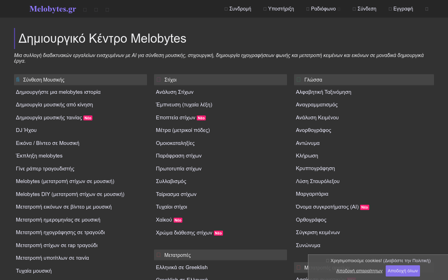The height and width of the screenshot is (280, 448).
Task: Open Μαργαριτάρια
Action: [312, 194]
